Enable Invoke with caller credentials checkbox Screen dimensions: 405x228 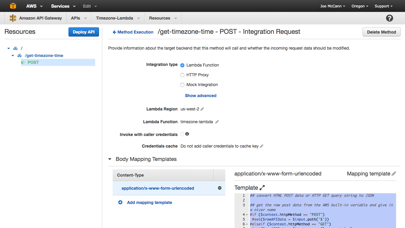[x=182, y=134]
